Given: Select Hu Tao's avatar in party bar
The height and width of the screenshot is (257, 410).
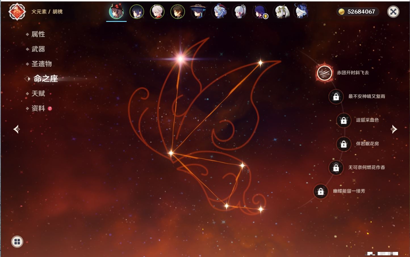Looking at the screenshot, I should click(116, 12).
